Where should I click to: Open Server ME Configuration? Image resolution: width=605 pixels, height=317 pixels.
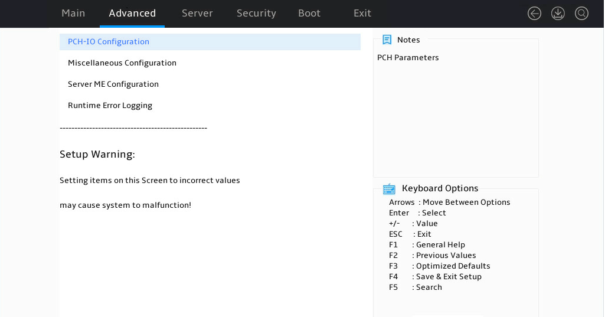(x=210, y=84)
